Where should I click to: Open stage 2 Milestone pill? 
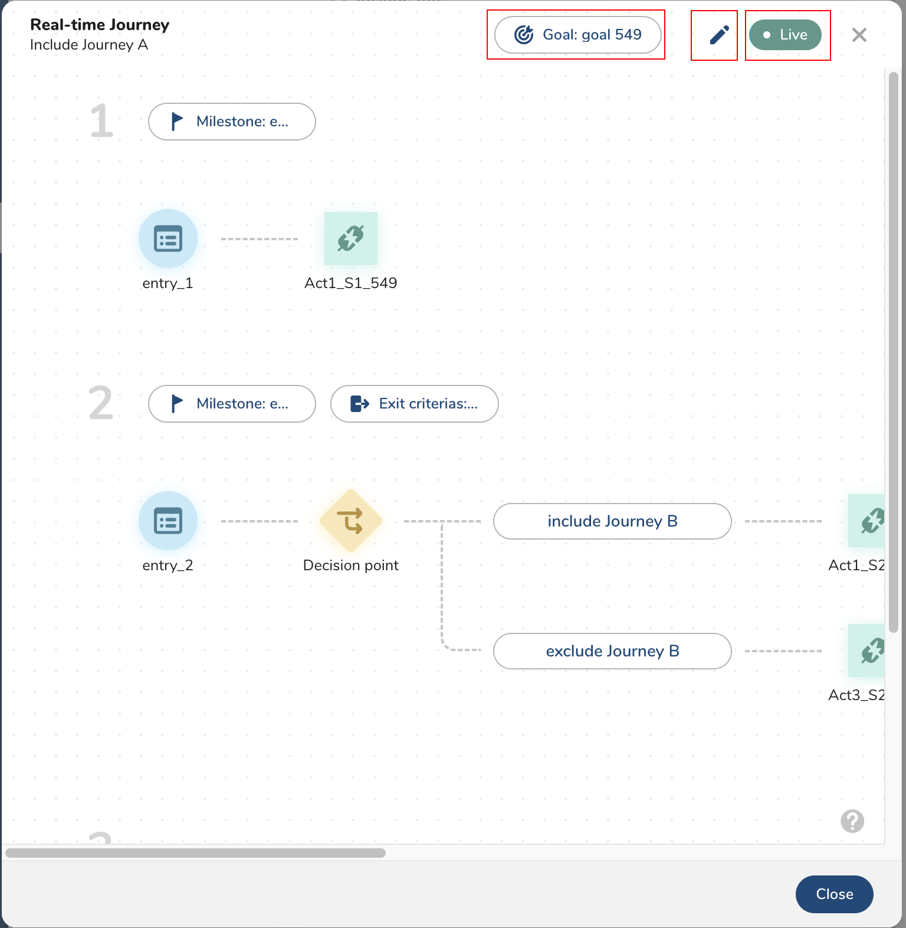(232, 404)
